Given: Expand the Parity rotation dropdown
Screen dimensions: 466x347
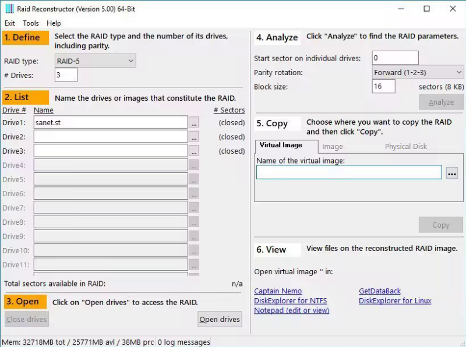Looking at the screenshot, I should (x=418, y=72).
